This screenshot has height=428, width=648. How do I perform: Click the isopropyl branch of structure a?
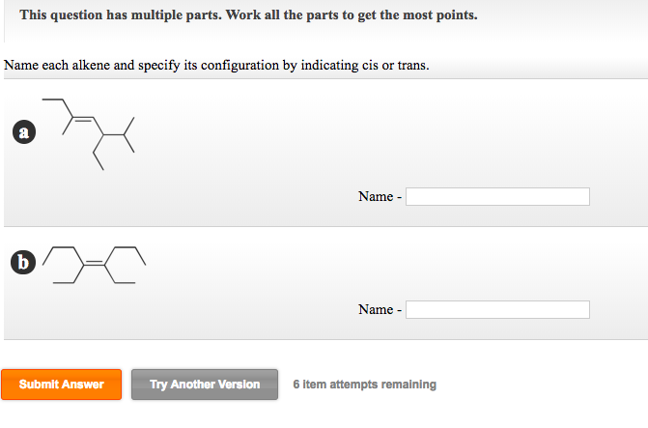click(124, 135)
